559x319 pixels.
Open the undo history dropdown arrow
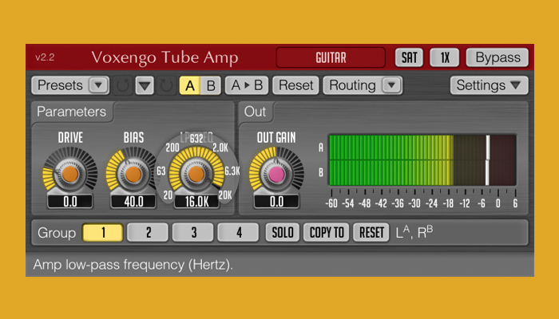[145, 85]
